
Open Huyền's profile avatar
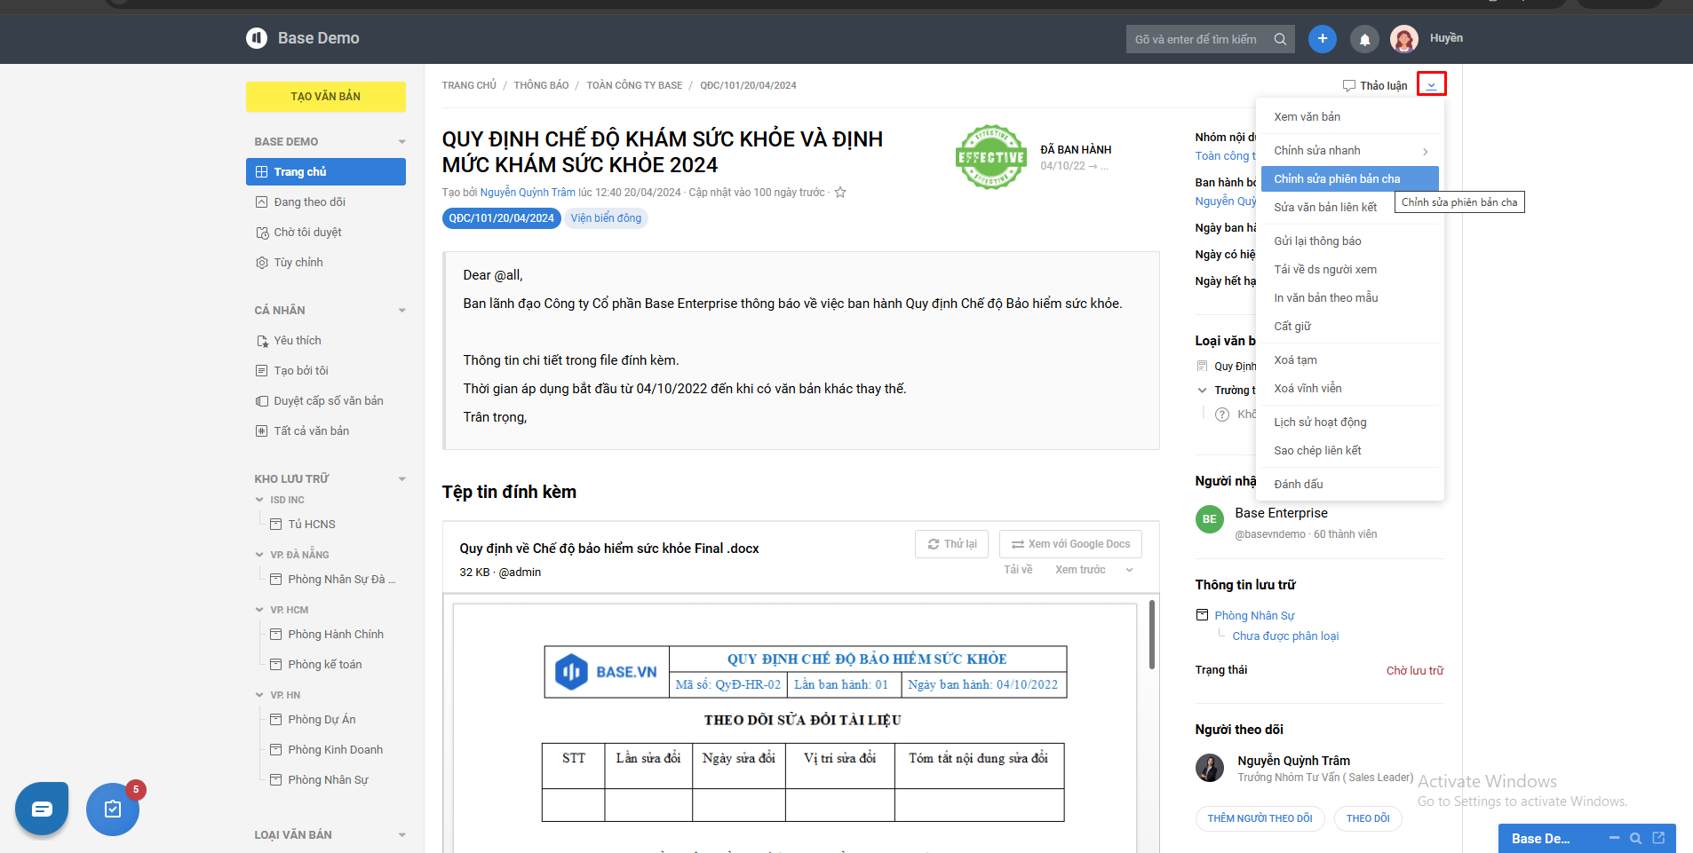[x=1404, y=39]
